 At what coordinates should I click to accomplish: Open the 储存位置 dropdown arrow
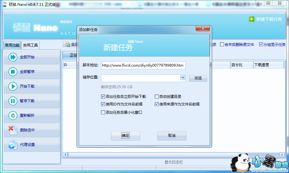[x=182, y=78]
